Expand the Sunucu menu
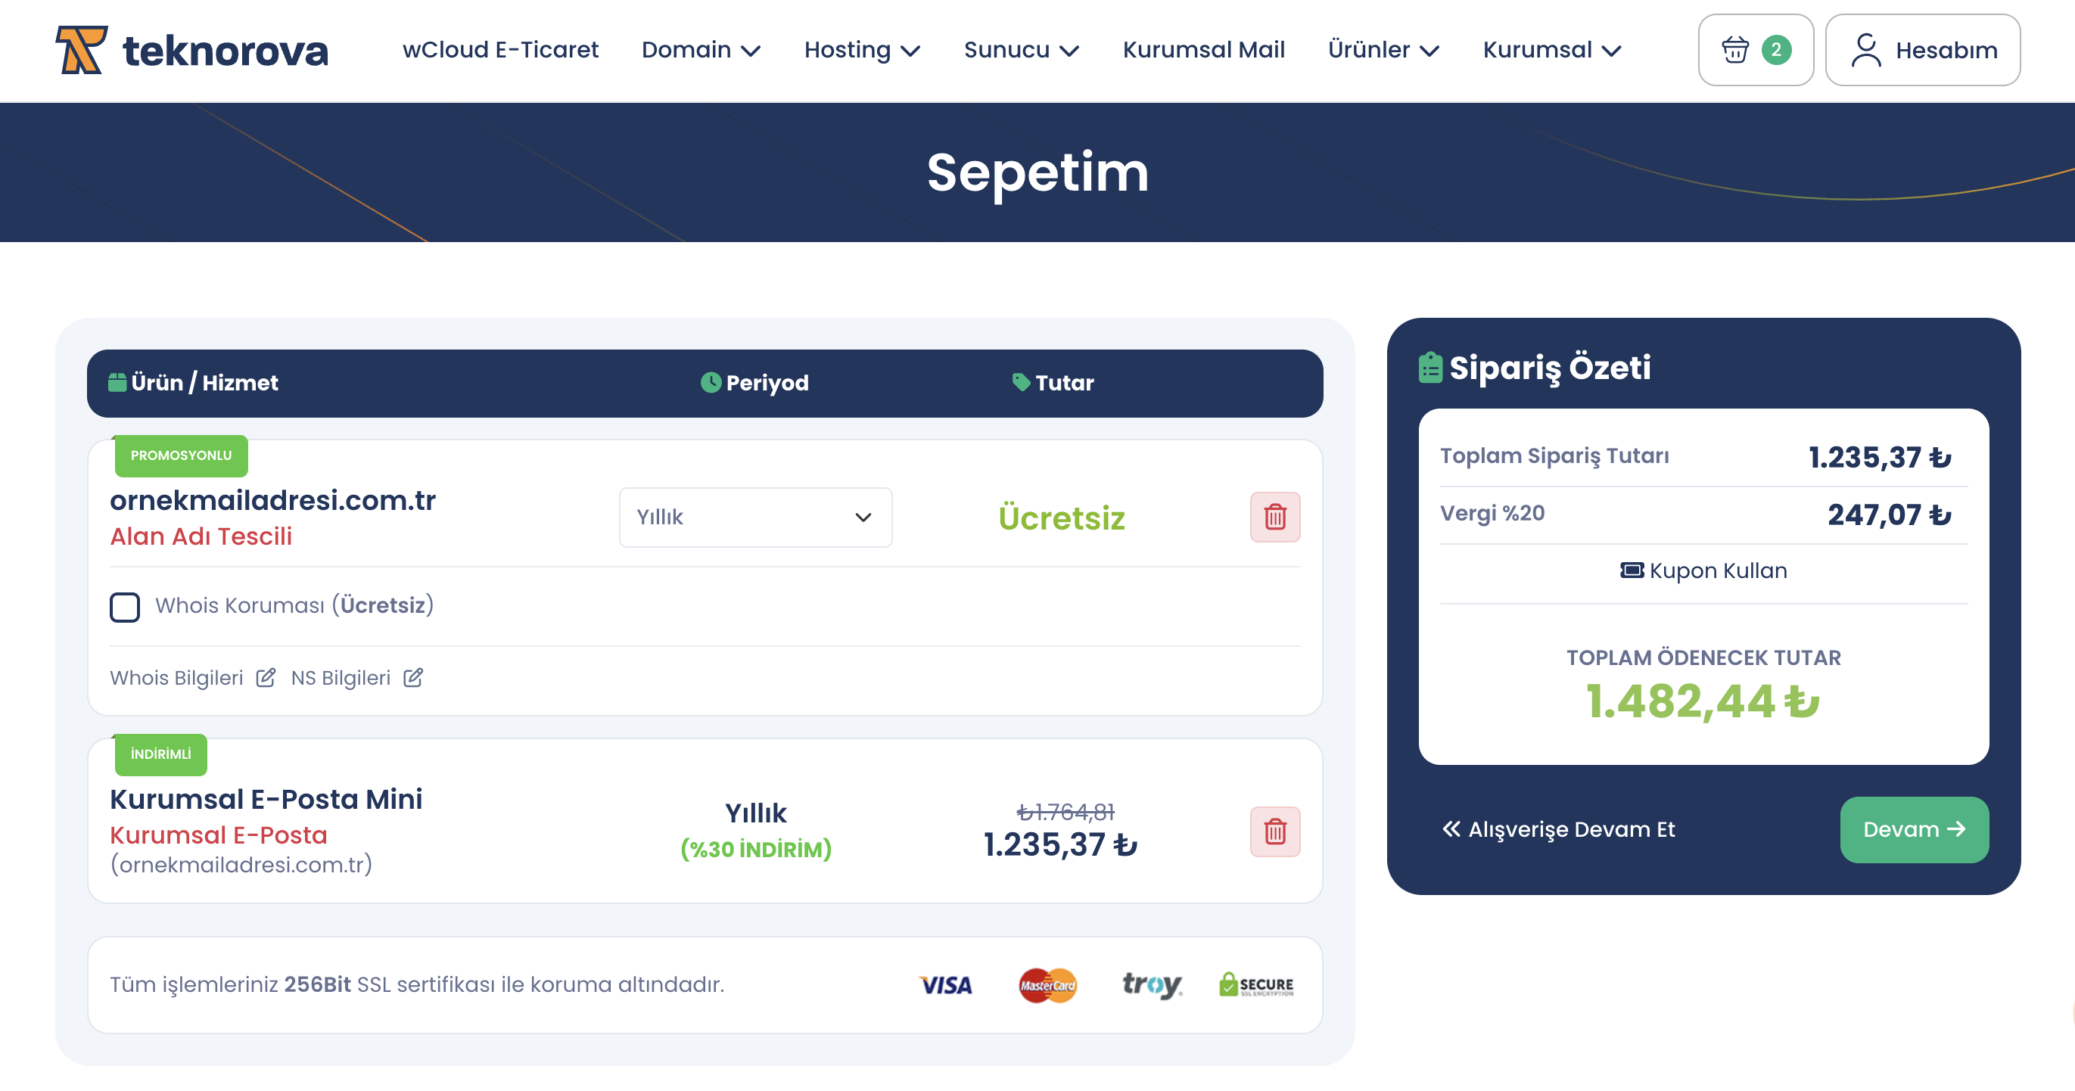2075x1091 pixels. pyautogui.click(x=1022, y=50)
